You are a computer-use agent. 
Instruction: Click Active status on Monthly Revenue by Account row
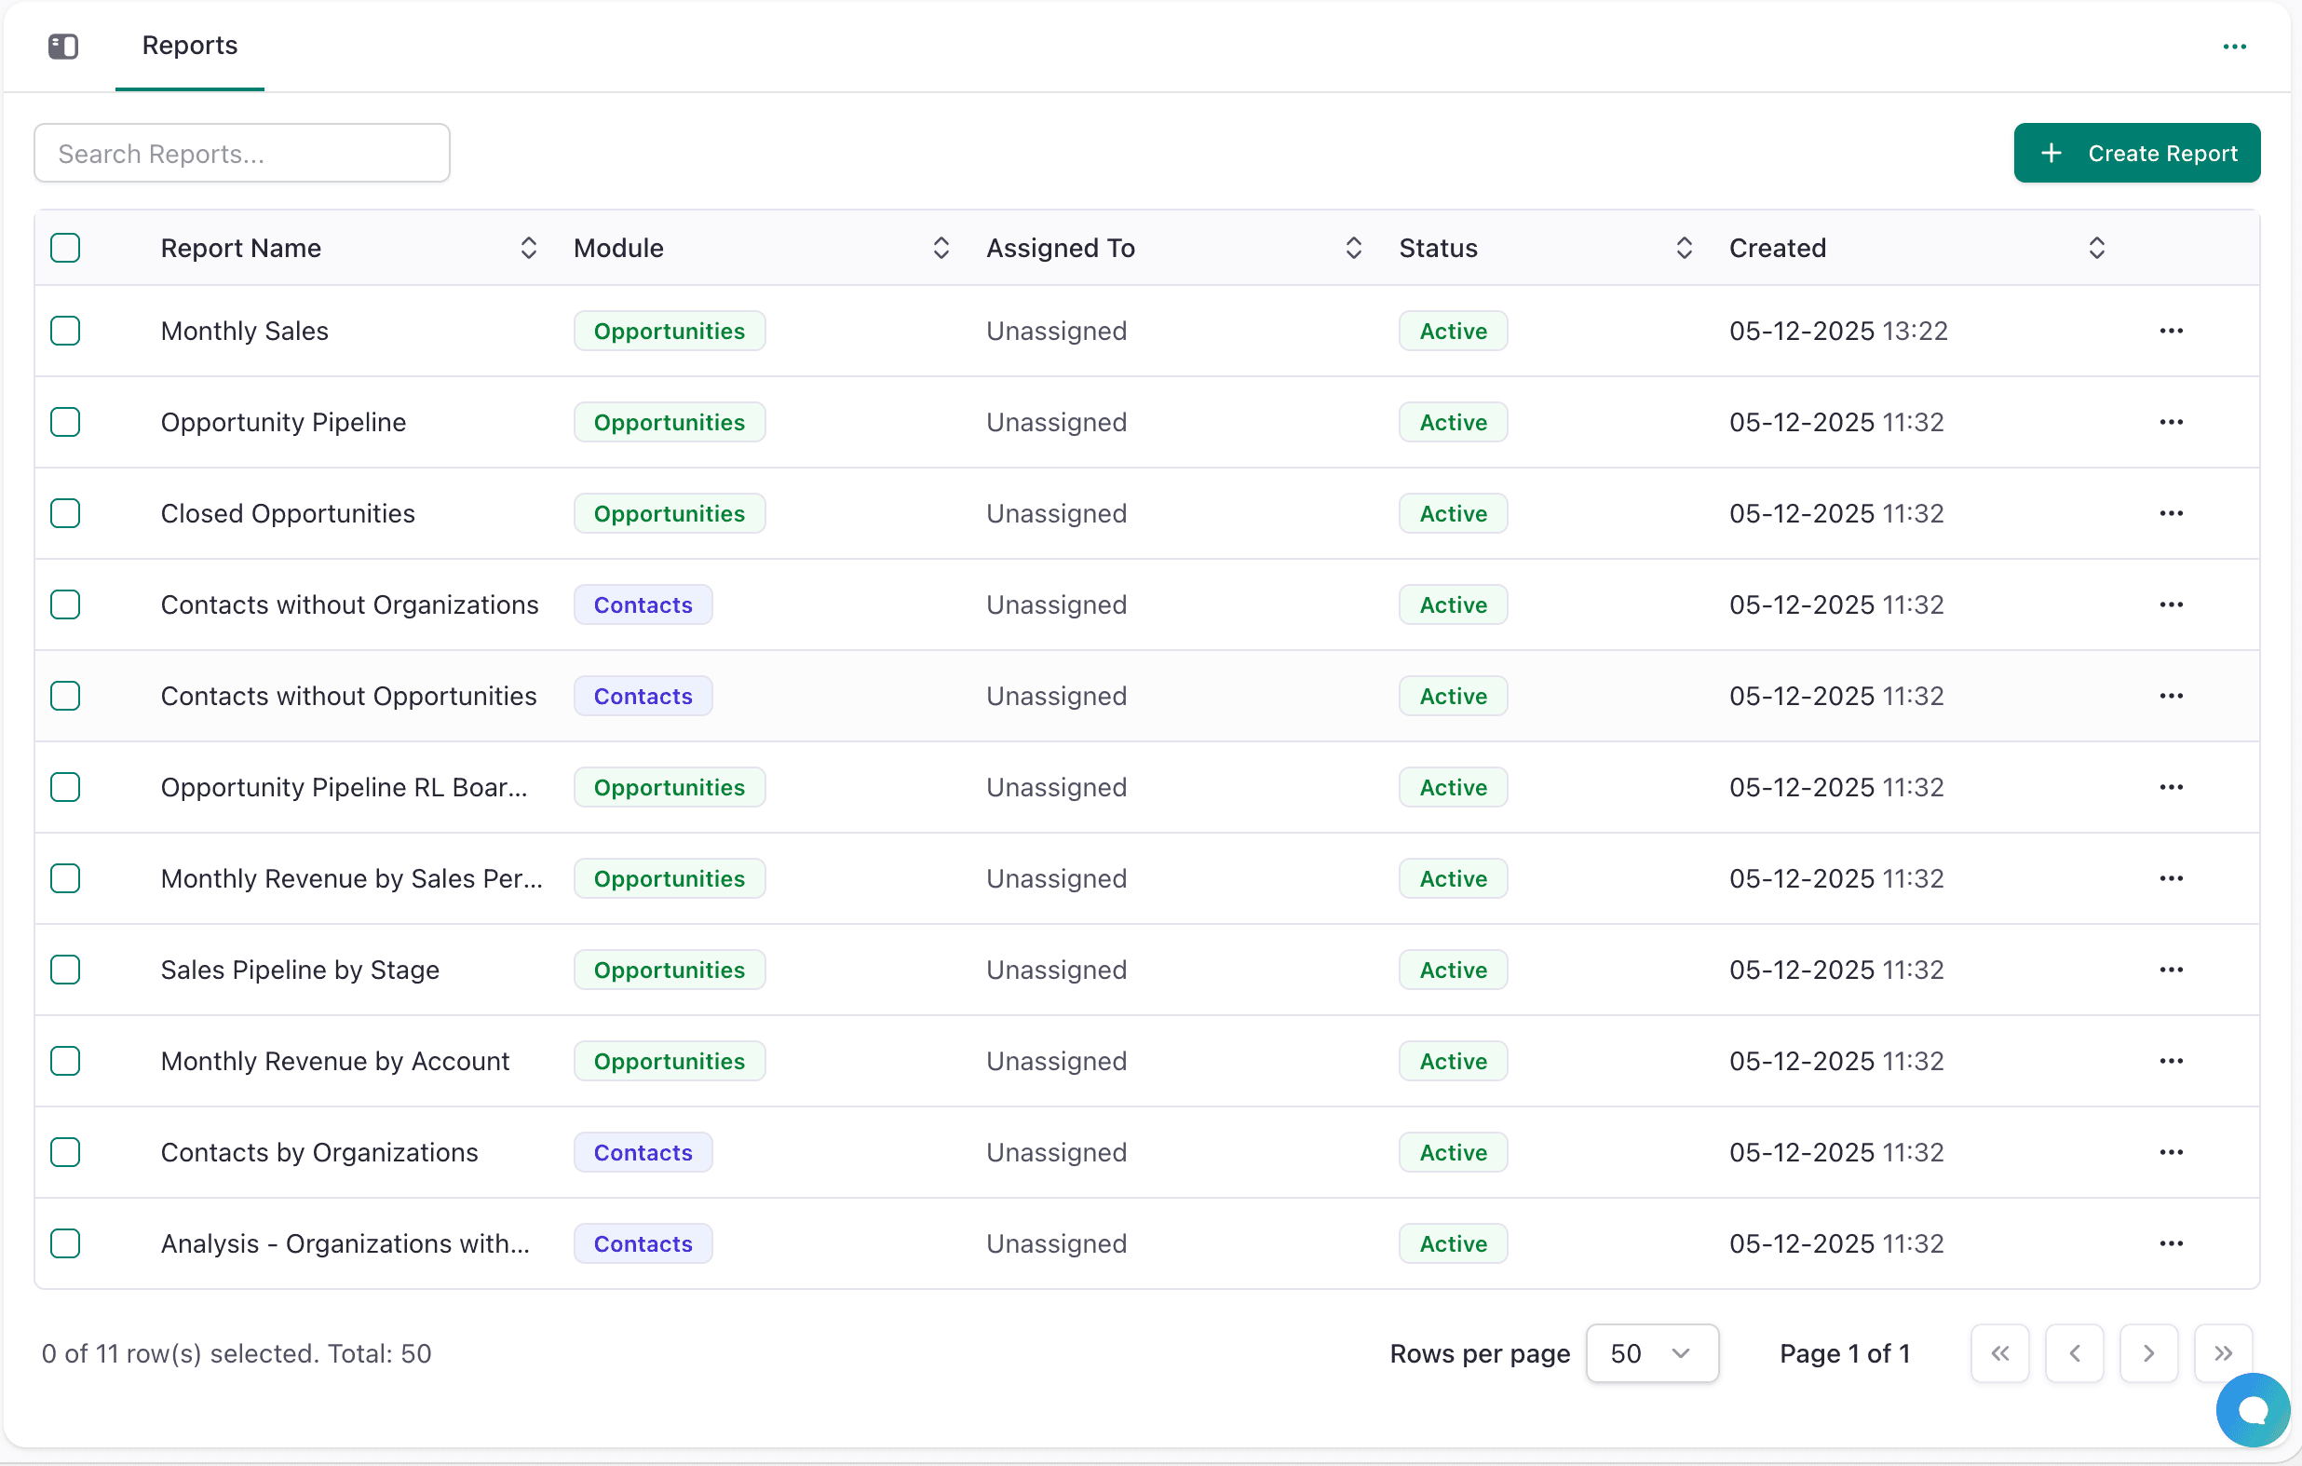click(1453, 1062)
